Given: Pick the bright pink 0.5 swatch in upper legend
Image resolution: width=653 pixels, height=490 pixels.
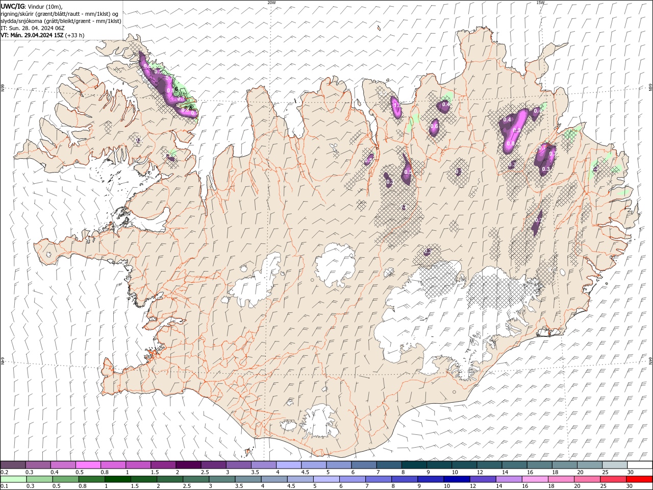Looking at the screenshot, I should click(88, 465).
